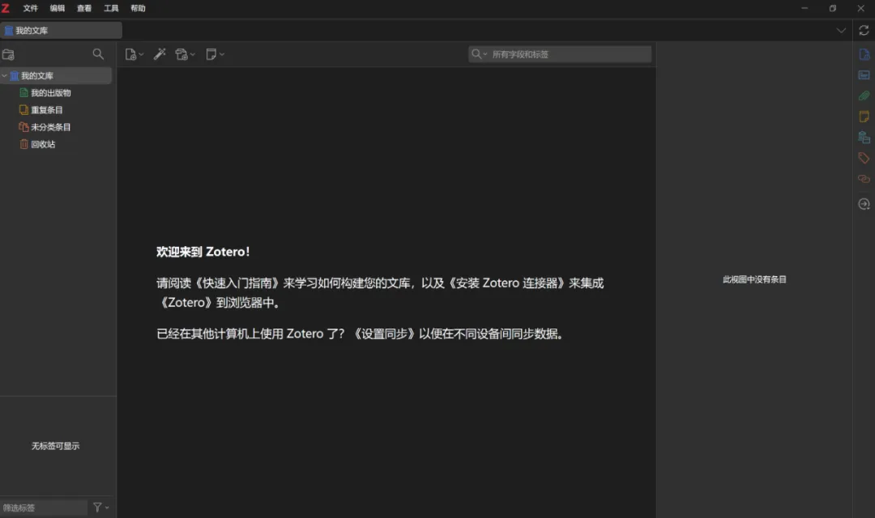The height and width of the screenshot is (518, 875).
Task: Jump to Libraries and Collections section
Action: point(864,137)
